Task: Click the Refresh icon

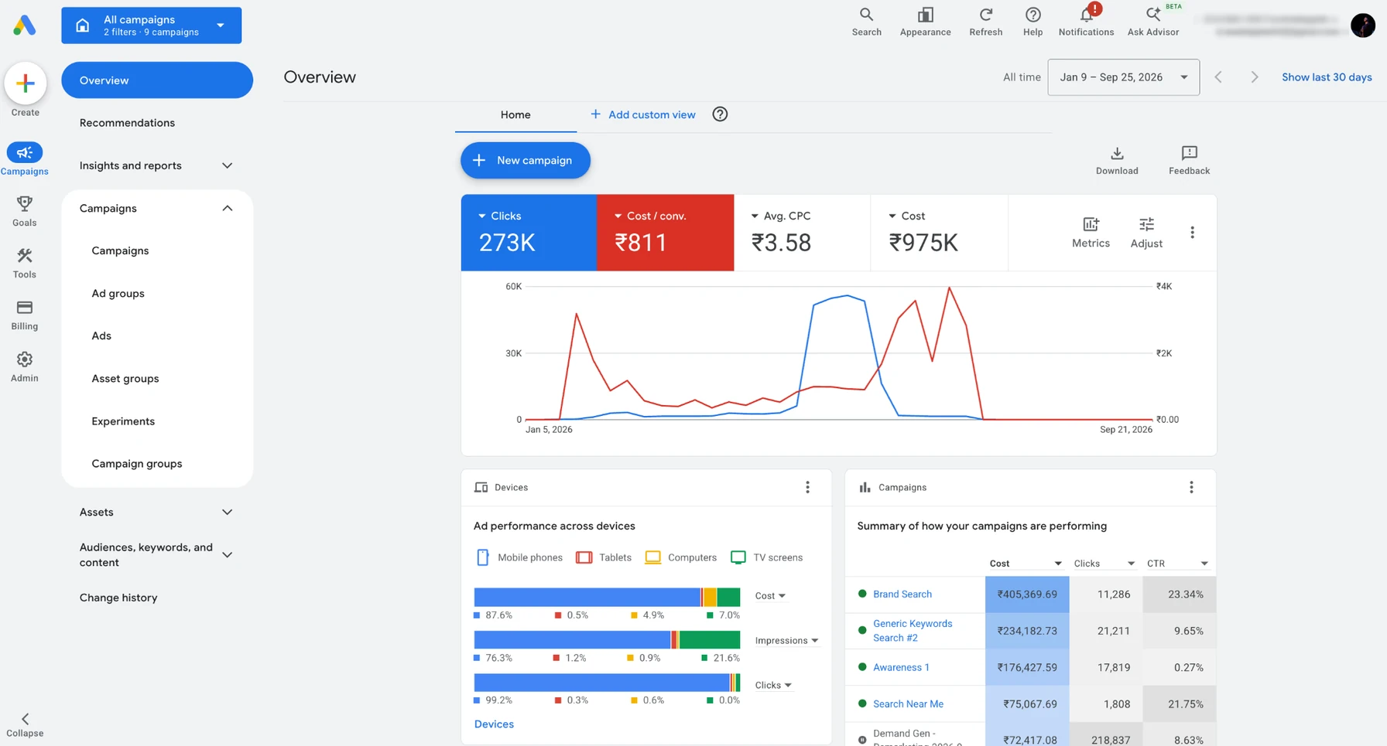Action: click(985, 15)
